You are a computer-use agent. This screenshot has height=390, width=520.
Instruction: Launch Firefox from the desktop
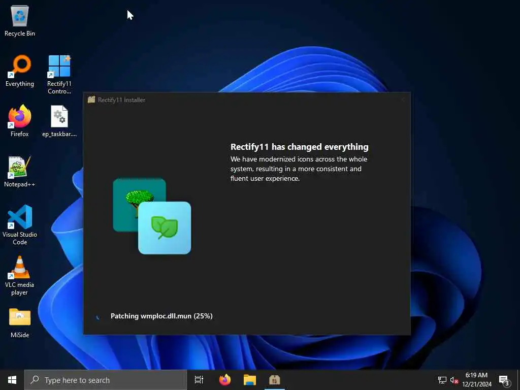click(x=20, y=121)
